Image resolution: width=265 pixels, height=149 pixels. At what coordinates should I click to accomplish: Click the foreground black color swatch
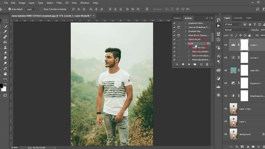pyautogui.click(x=1, y=86)
